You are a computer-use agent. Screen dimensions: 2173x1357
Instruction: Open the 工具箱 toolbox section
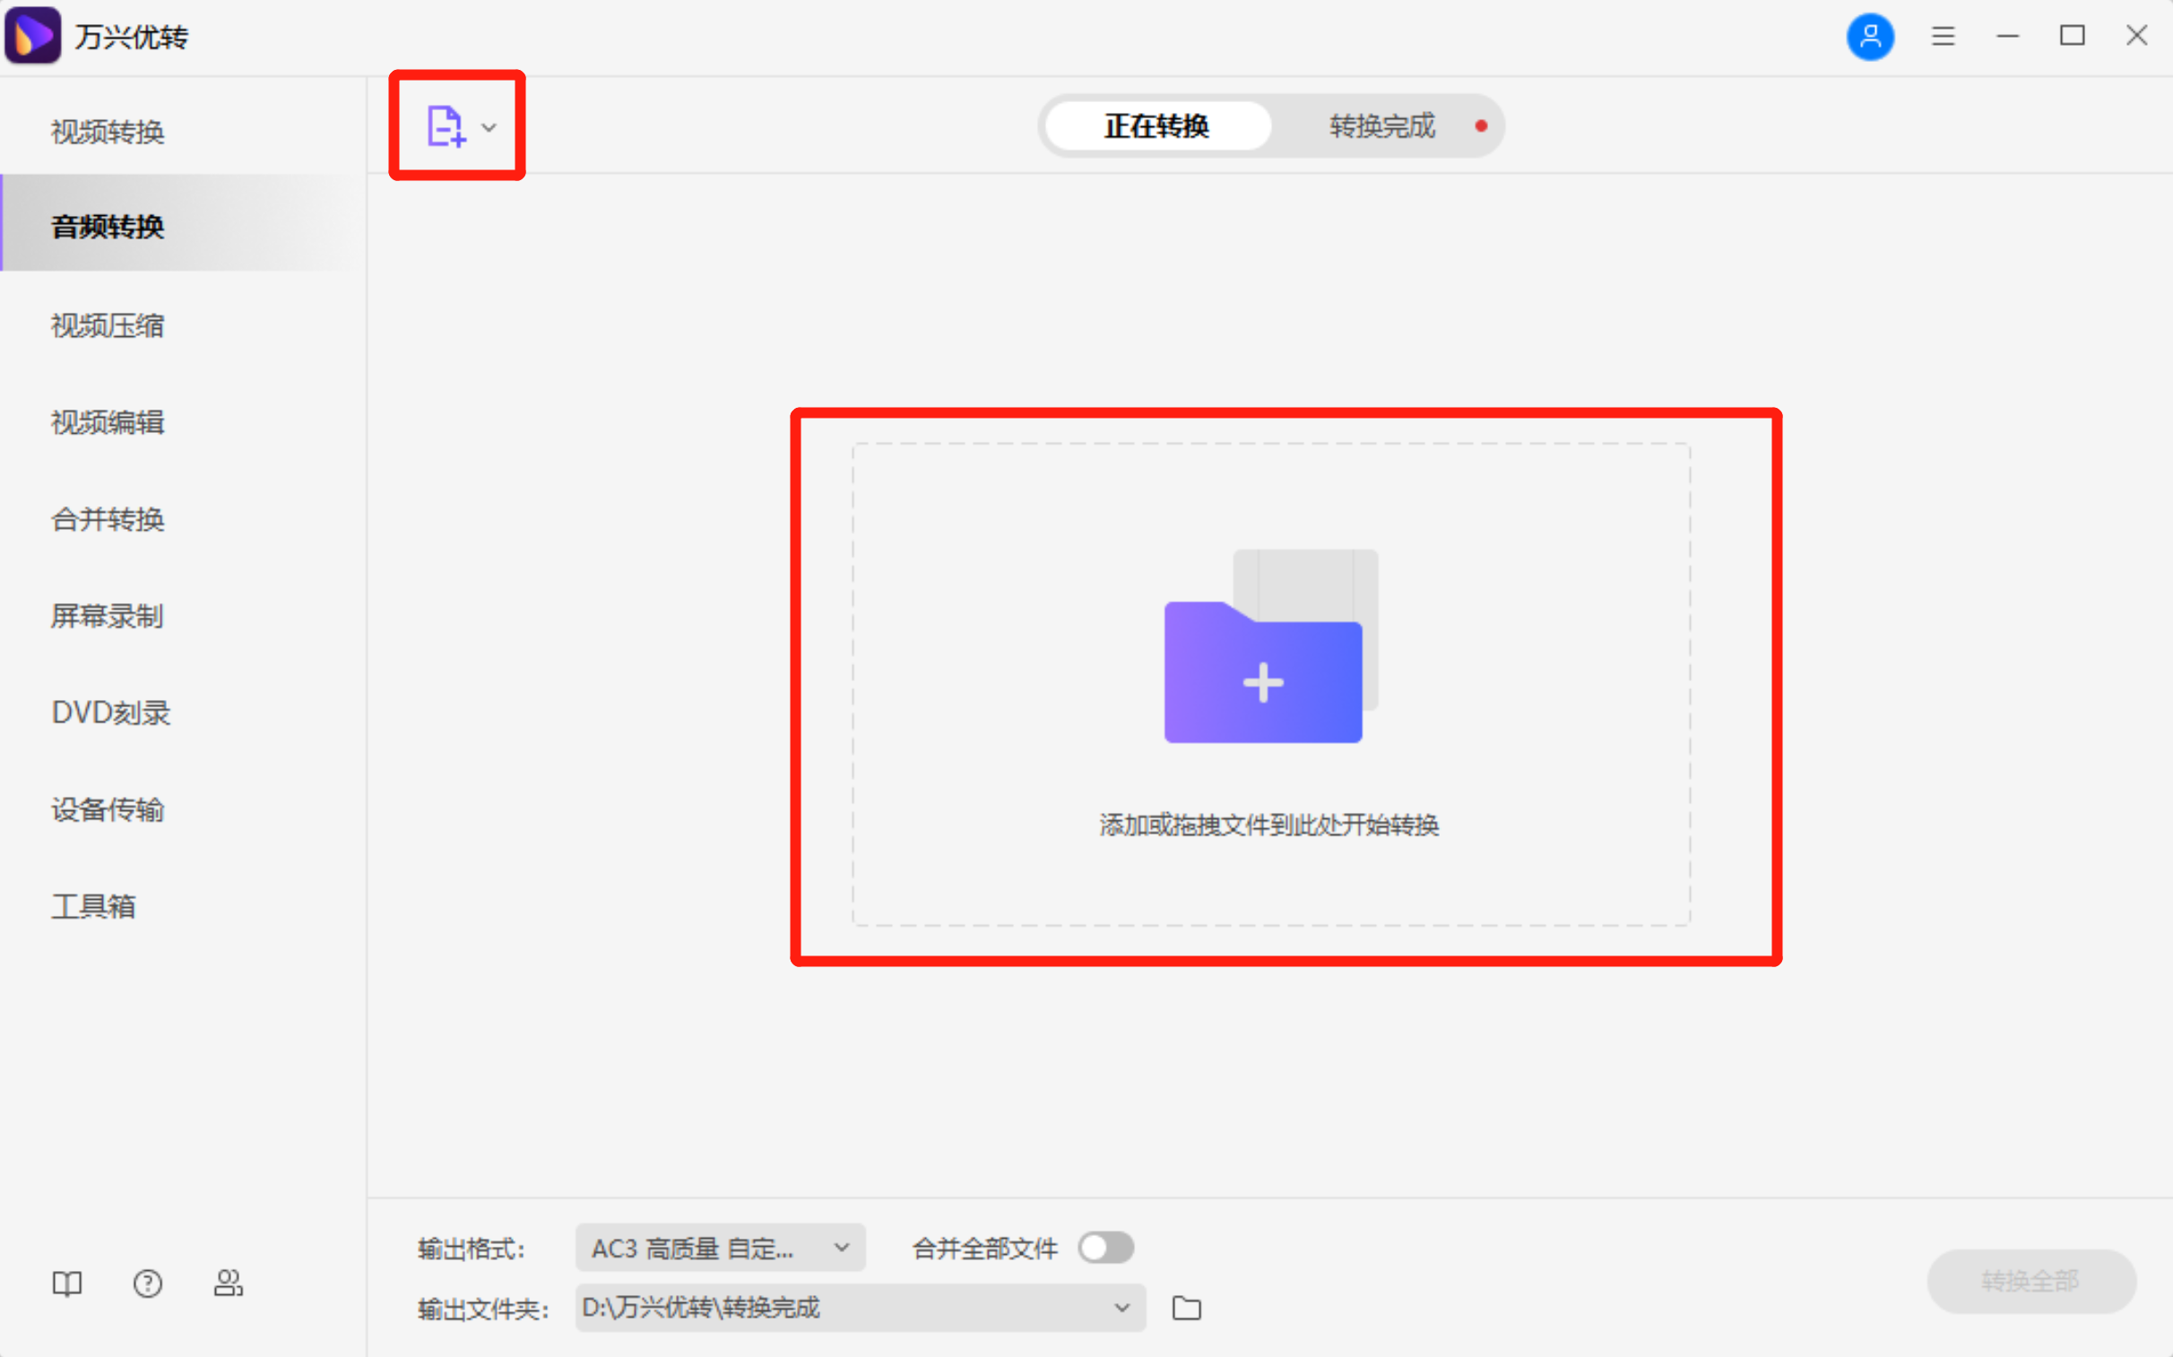(93, 905)
